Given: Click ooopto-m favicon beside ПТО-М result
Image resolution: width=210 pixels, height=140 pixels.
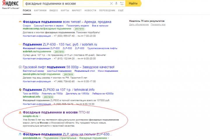Looking at the screenshot, I should coord(20,112).
